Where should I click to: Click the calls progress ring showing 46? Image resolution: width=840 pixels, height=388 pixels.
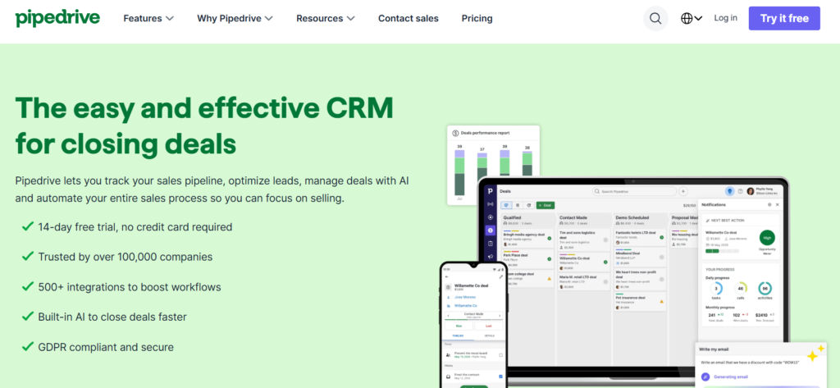click(741, 288)
